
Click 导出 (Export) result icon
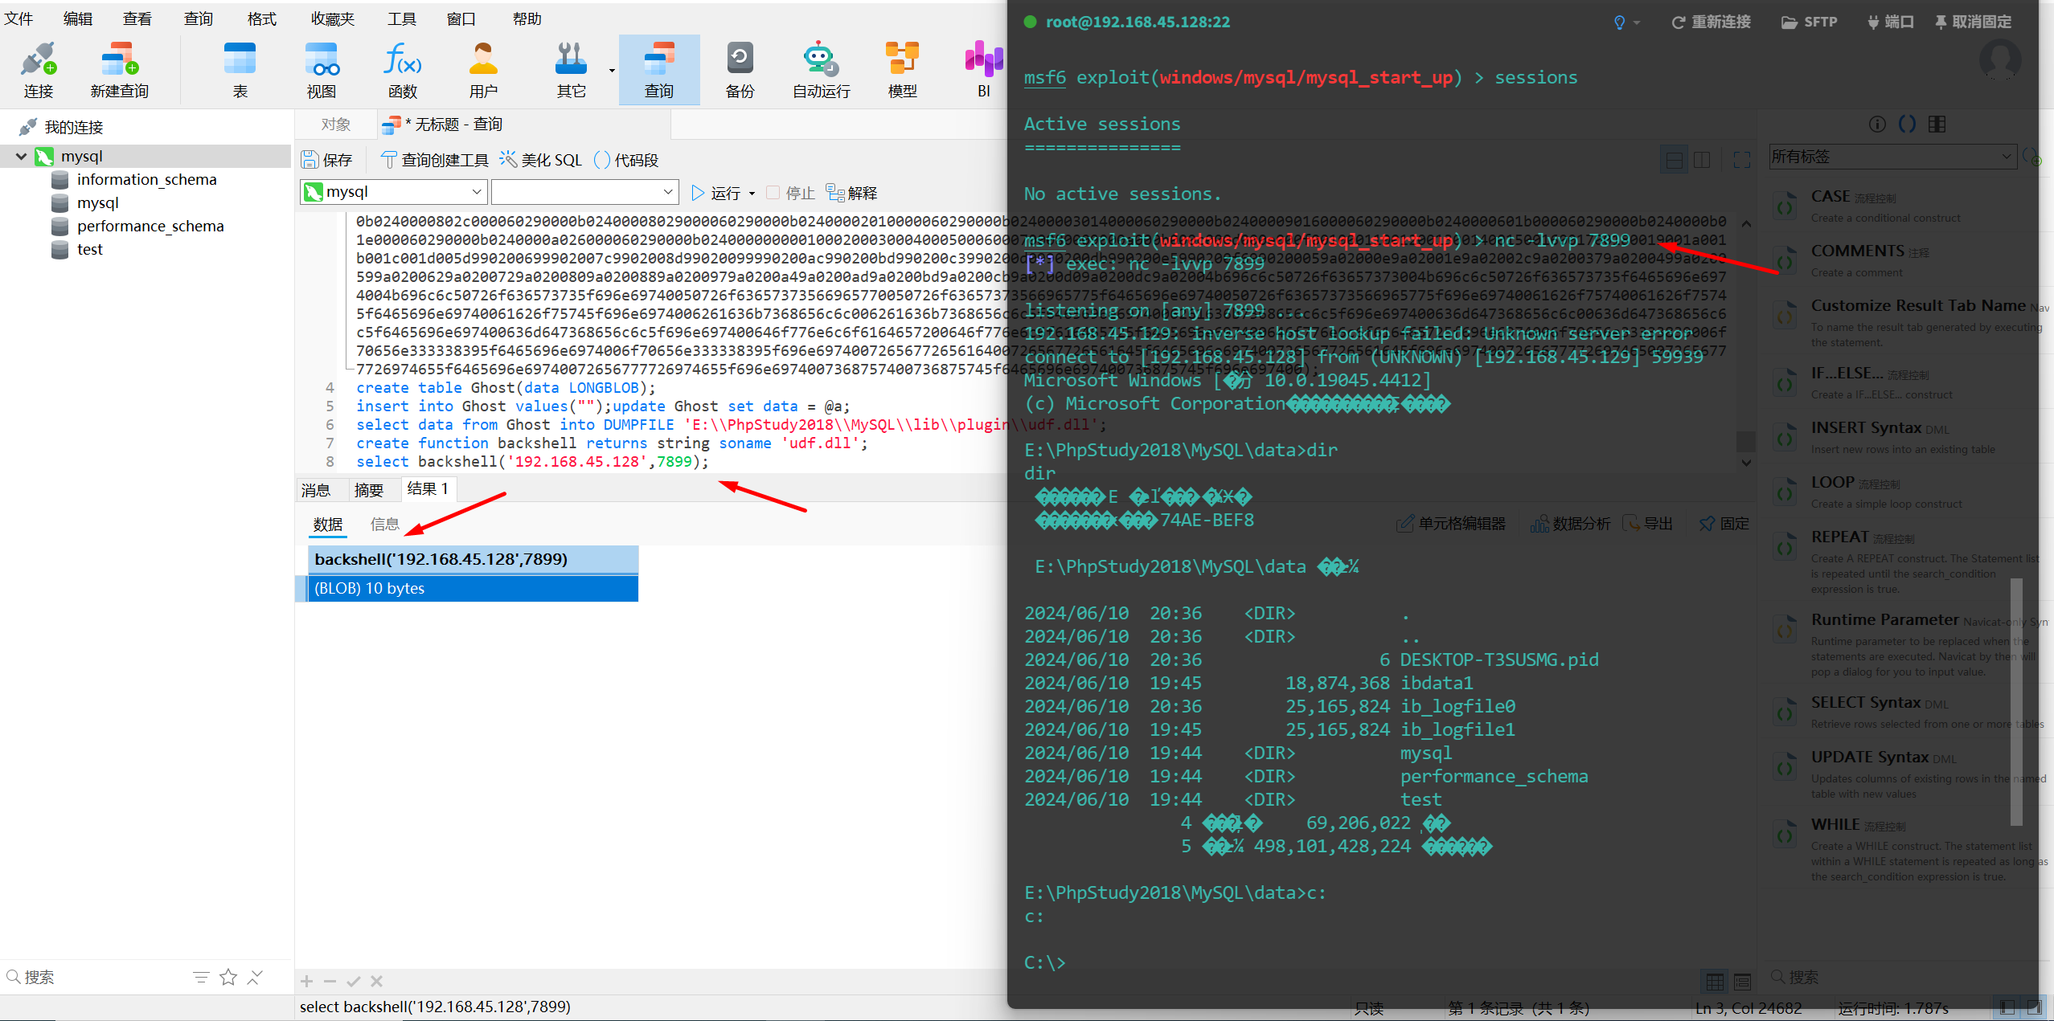(x=1647, y=524)
